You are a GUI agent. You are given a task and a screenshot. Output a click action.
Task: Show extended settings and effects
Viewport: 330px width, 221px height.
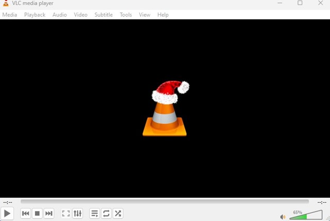point(78,213)
